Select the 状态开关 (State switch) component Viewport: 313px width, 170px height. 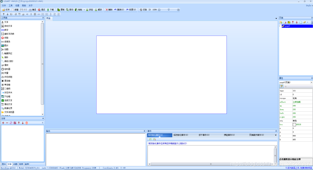(7, 93)
